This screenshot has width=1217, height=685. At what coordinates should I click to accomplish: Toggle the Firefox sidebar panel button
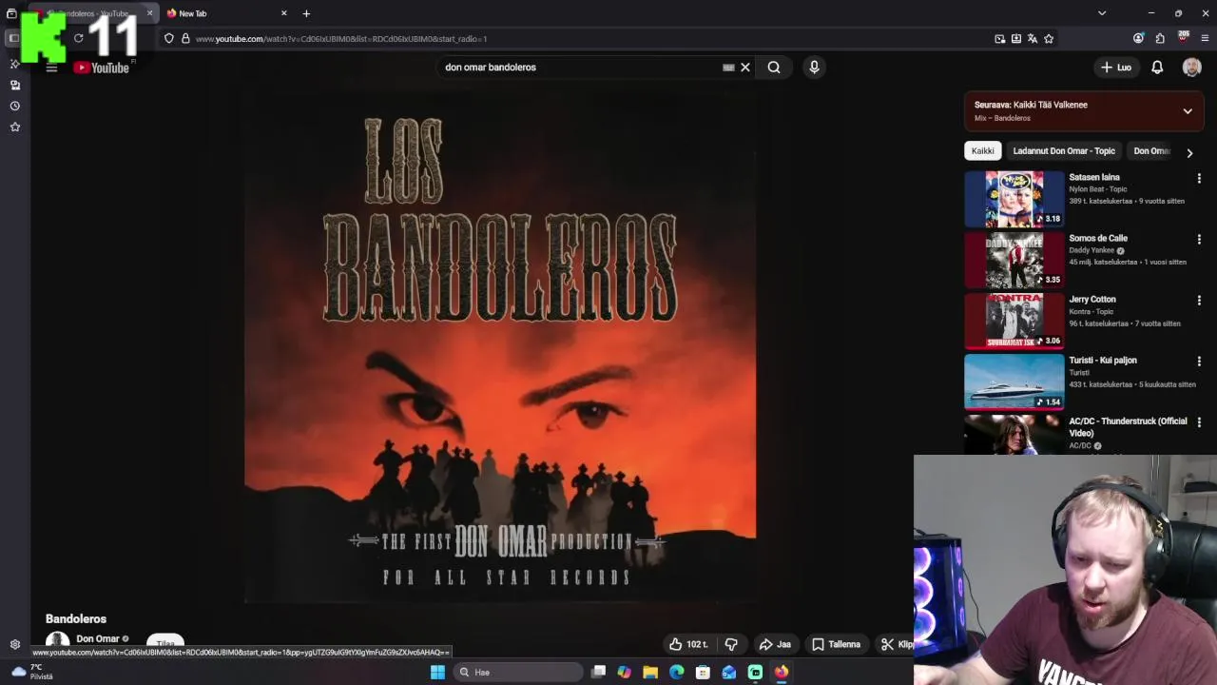[x=12, y=38]
